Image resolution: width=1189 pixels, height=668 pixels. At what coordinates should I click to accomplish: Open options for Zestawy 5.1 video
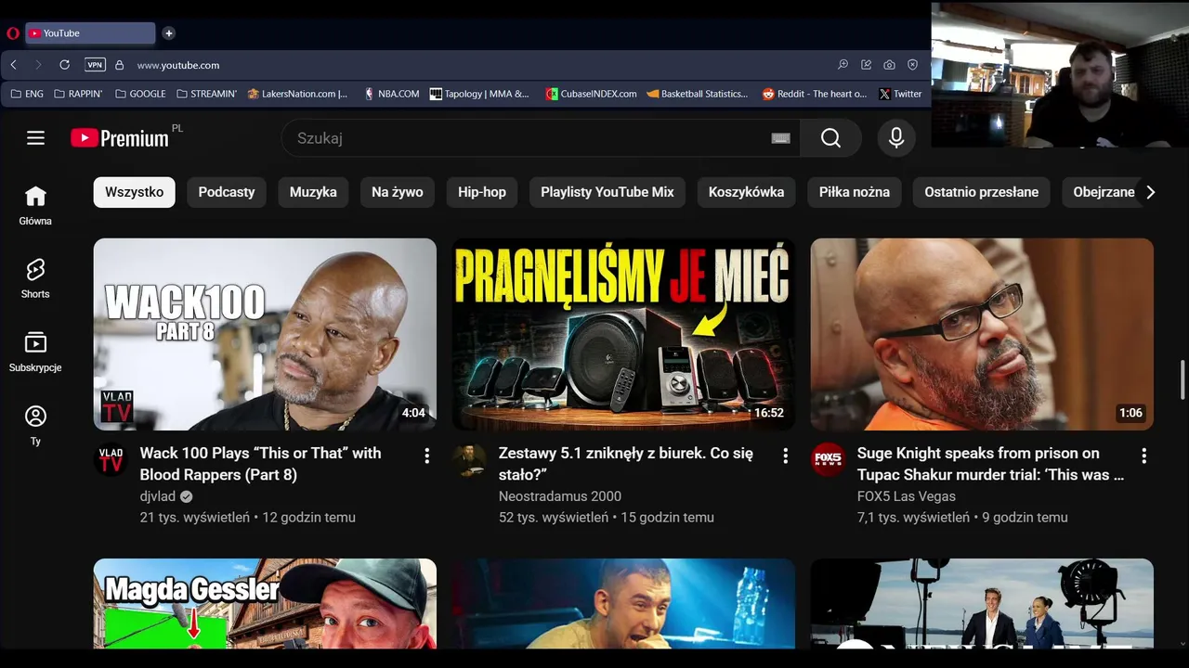[x=785, y=456]
